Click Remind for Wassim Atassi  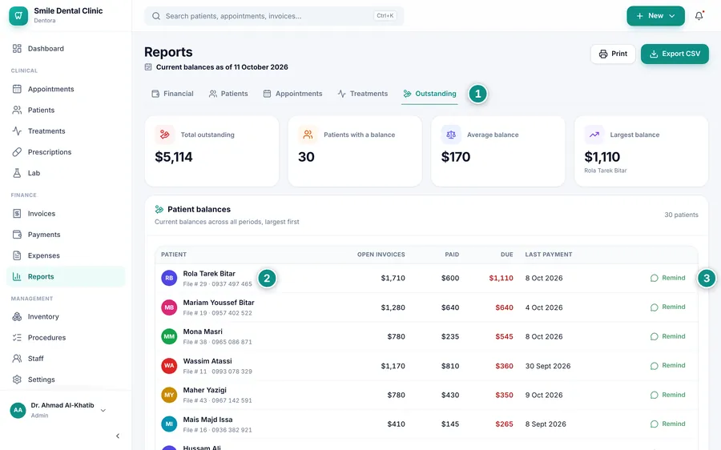point(667,365)
